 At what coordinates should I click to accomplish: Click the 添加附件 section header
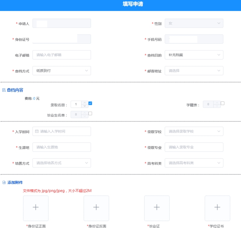click(x=15, y=182)
